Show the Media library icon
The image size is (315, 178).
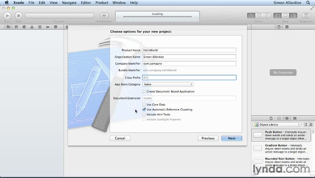(x=295, y=118)
